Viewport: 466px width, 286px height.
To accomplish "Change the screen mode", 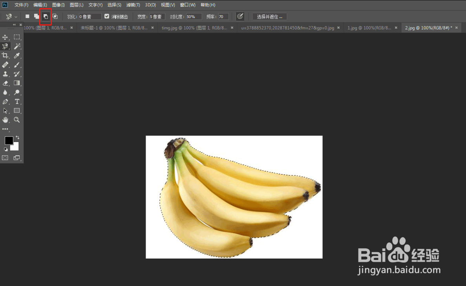I will [16, 158].
